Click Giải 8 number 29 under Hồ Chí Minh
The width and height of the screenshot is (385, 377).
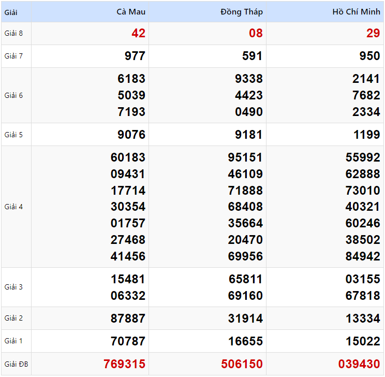[x=373, y=34]
